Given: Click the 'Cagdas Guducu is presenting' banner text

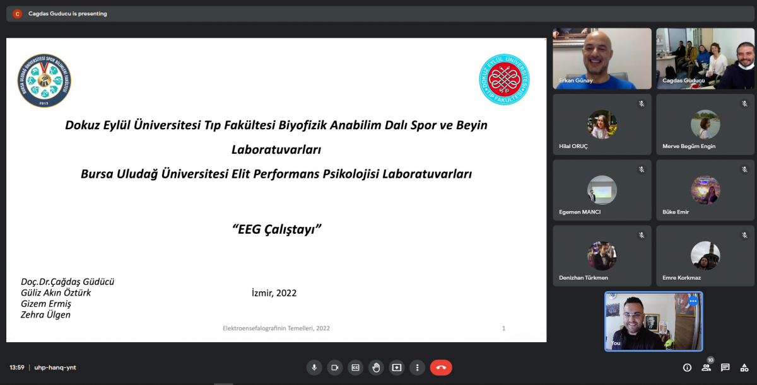Looking at the screenshot, I should point(67,14).
